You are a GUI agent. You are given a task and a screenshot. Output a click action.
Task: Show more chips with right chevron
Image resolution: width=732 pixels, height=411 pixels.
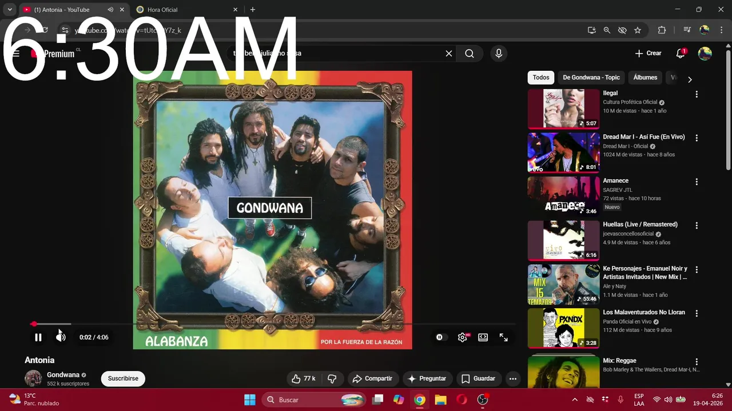(690, 79)
